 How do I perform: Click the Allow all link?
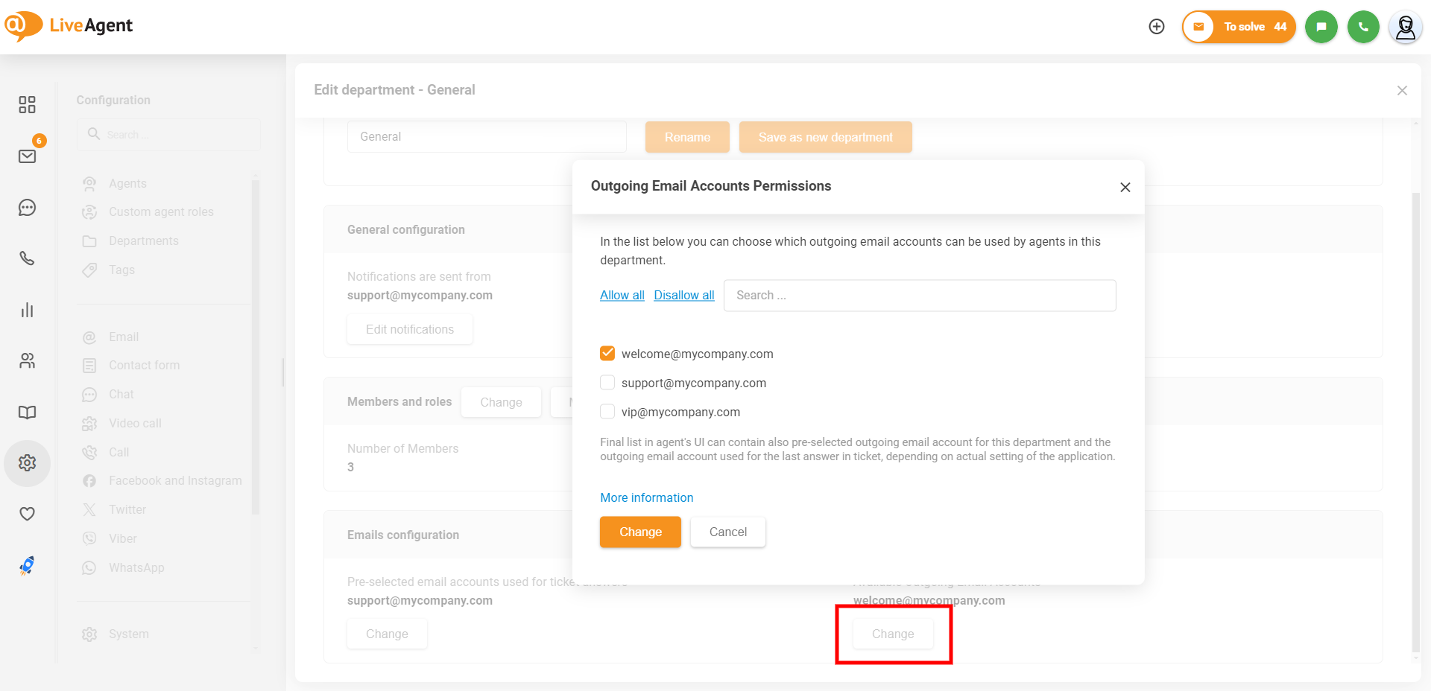622,296
